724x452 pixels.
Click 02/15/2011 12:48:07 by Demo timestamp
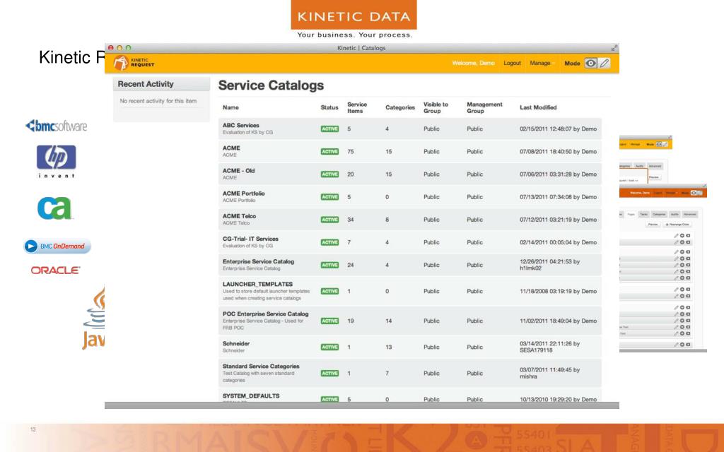pyautogui.click(x=559, y=129)
